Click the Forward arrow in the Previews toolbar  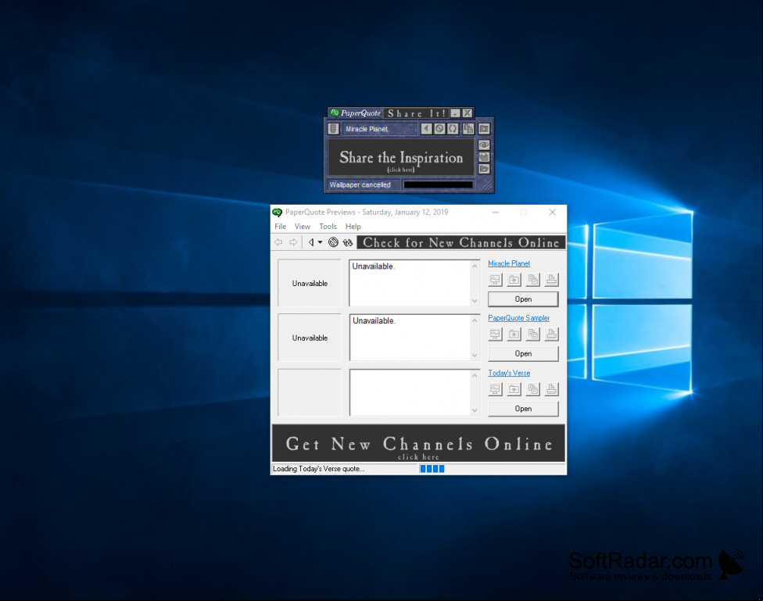pyautogui.click(x=293, y=242)
